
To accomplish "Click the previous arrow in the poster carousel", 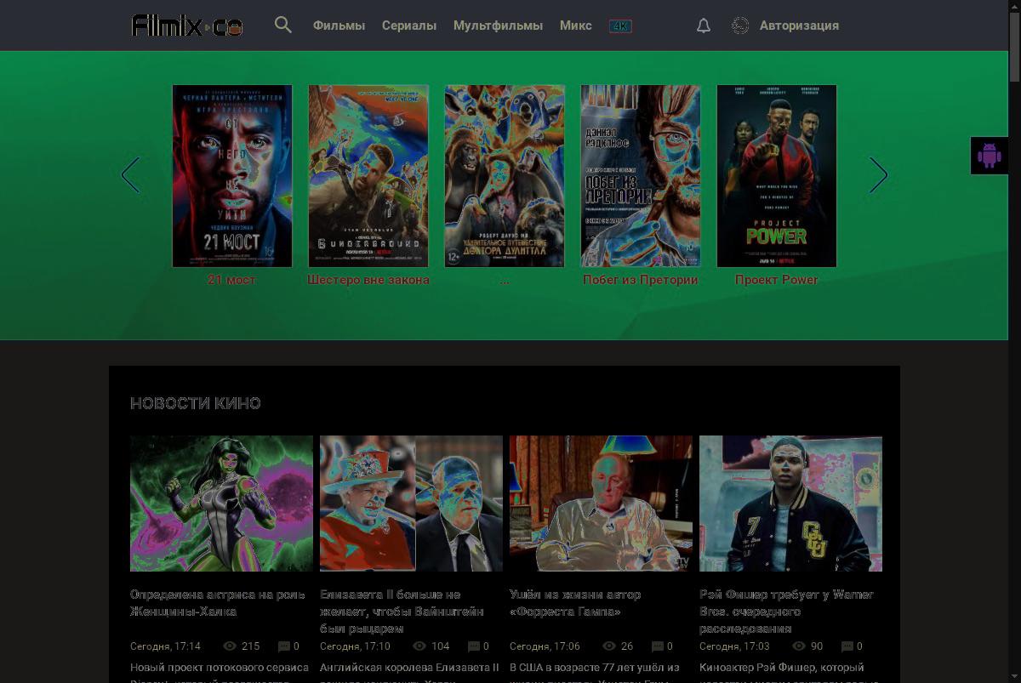I will 130,175.
